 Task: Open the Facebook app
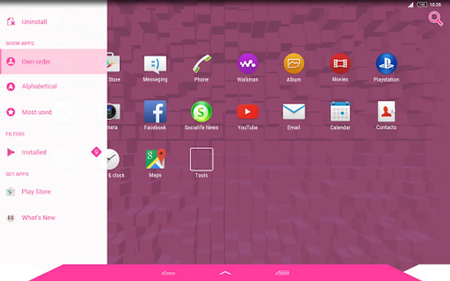tap(155, 111)
